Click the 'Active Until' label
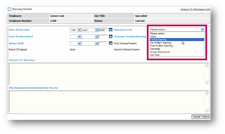 coord(16,43)
